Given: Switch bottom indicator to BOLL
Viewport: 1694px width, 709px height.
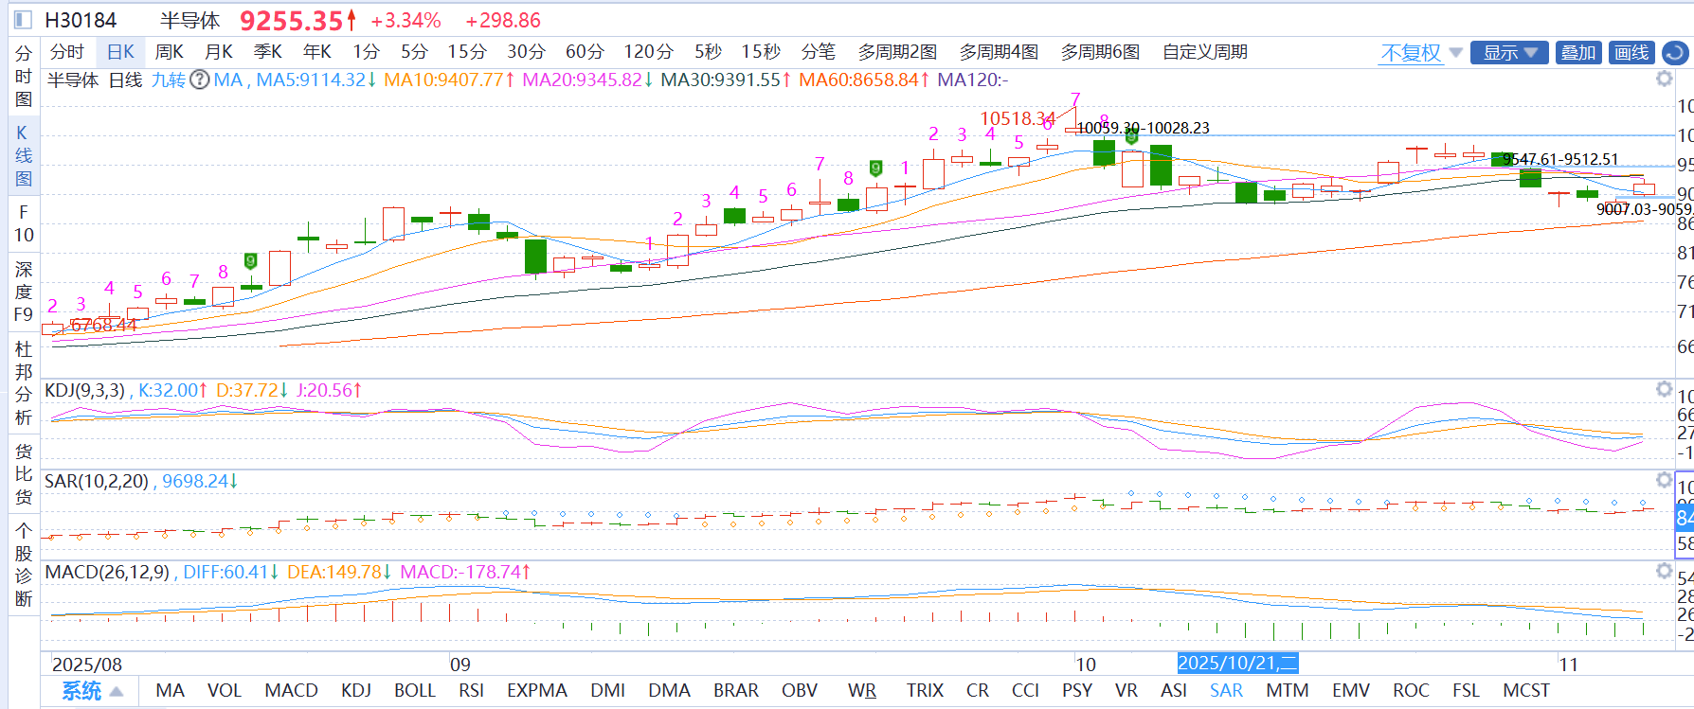Looking at the screenshot, I should click(415, 691).
